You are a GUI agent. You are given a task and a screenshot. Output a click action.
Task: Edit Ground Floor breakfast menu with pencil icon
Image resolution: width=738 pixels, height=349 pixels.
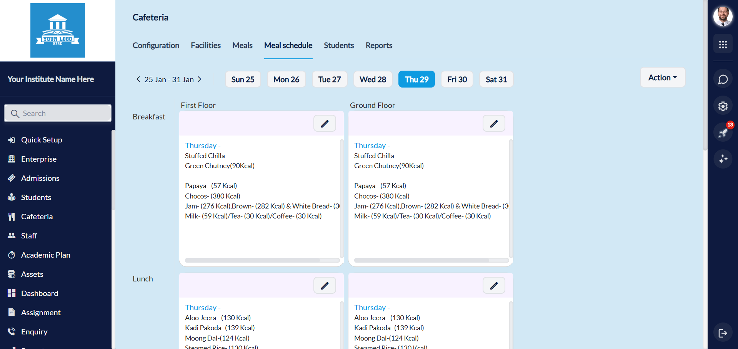(494, 124)
